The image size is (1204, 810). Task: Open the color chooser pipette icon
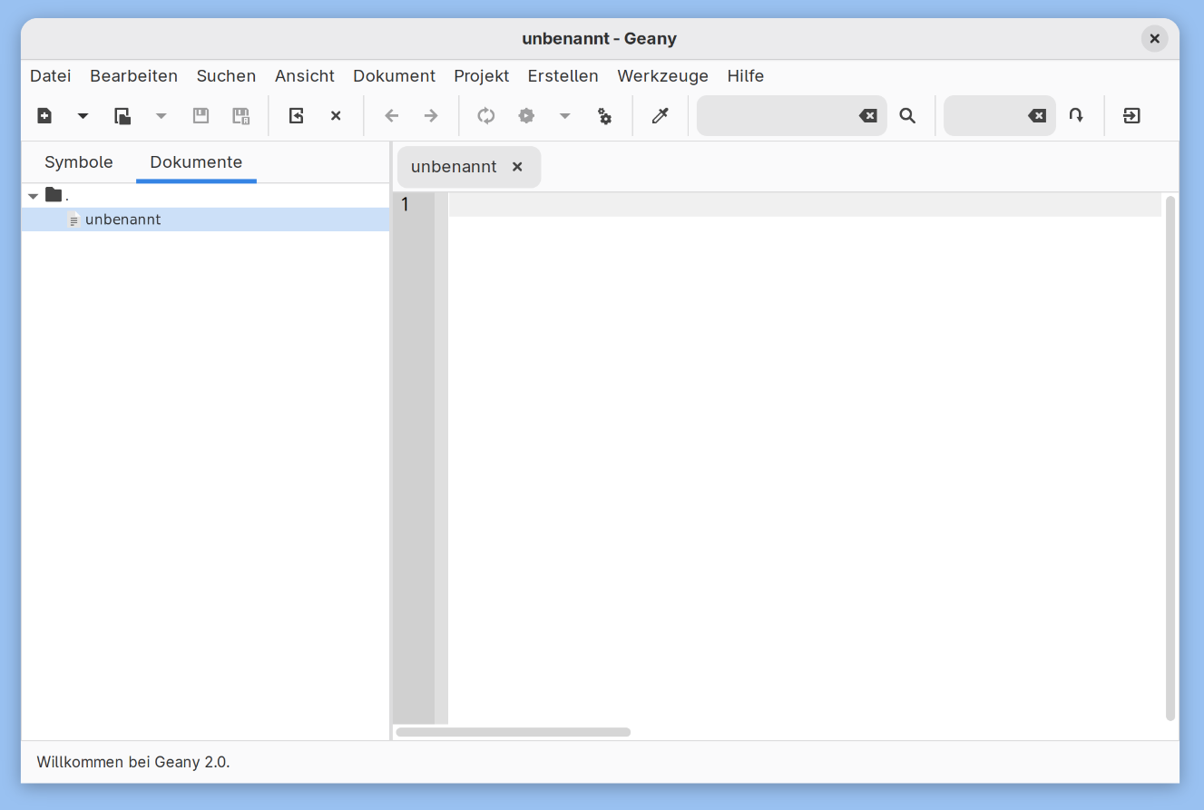(x=661, y=116)
